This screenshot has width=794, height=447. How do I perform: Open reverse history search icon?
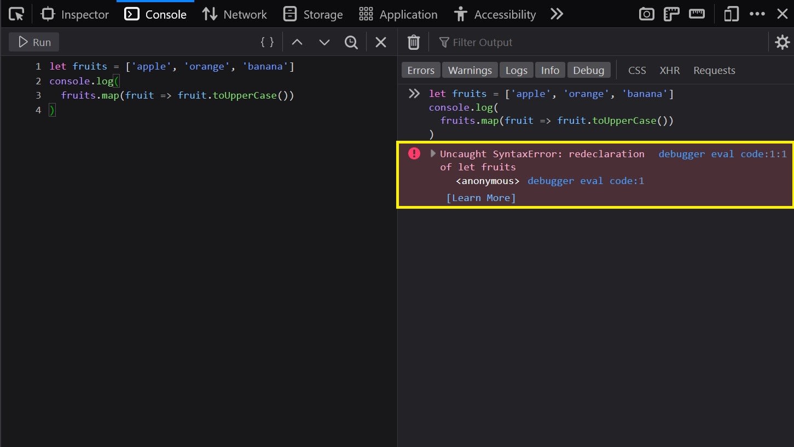(351, 42)
